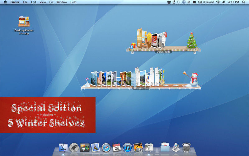Click the blue round menu bar icon
The height and width of the screenshot is (156, 249).
[184, 2]
